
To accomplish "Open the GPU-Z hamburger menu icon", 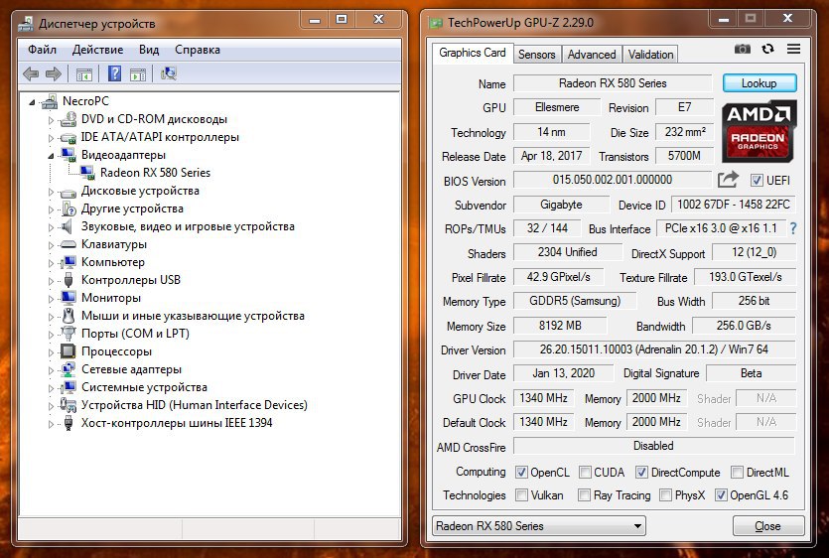I will (x=793, y=49).
